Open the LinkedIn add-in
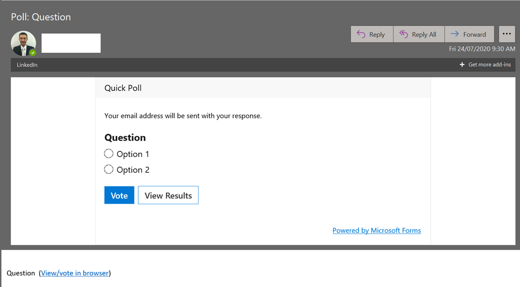The width and height of the screenshot is (520, 287). point(27,65)
